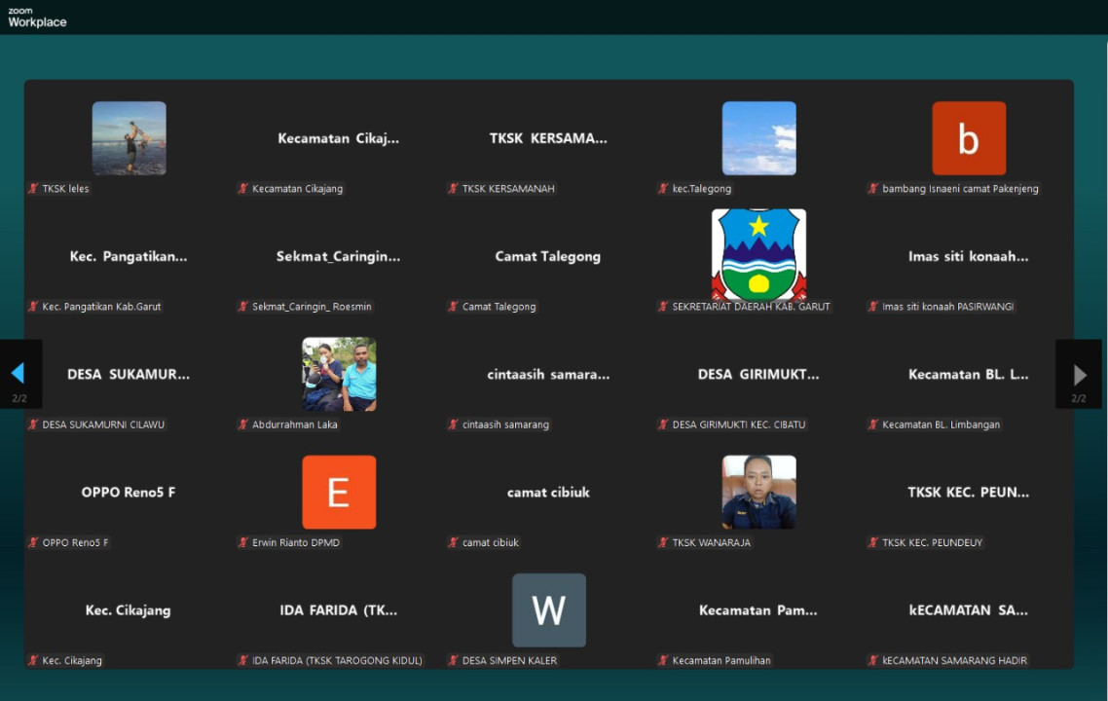Screen dimensions: 1108x701
Task: Select kec.Talegong sky photo tile
Action: (x=758, y=138)
